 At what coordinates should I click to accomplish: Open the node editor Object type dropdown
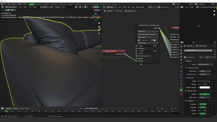coord(112,7)
